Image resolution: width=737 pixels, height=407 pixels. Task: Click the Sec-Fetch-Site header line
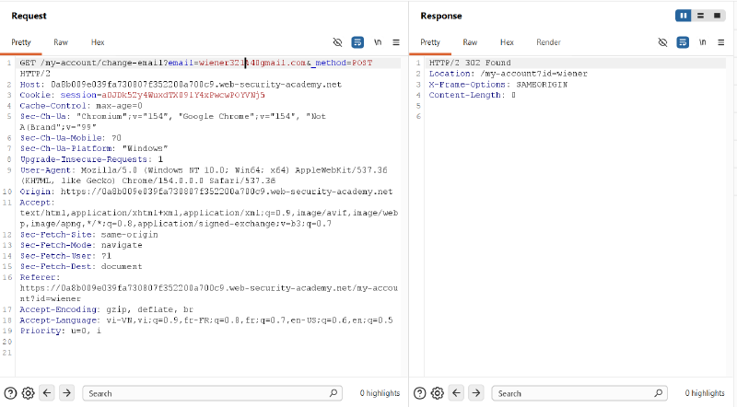click(88, 235)
